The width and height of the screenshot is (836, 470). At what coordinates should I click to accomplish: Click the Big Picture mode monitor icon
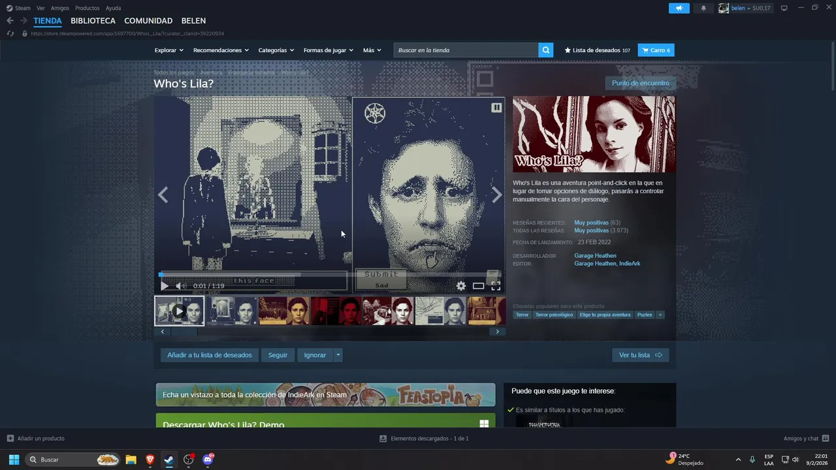pyautogui.click(x=784, y=8)
